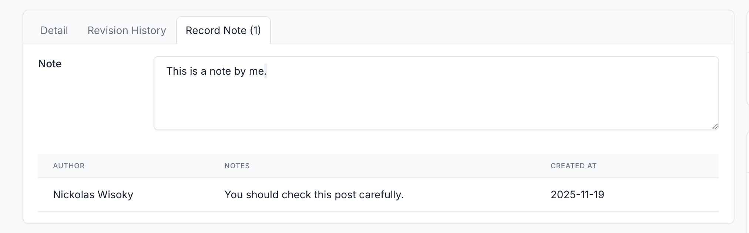Click the resize grip of Note textarea

[x=715, y=126]
